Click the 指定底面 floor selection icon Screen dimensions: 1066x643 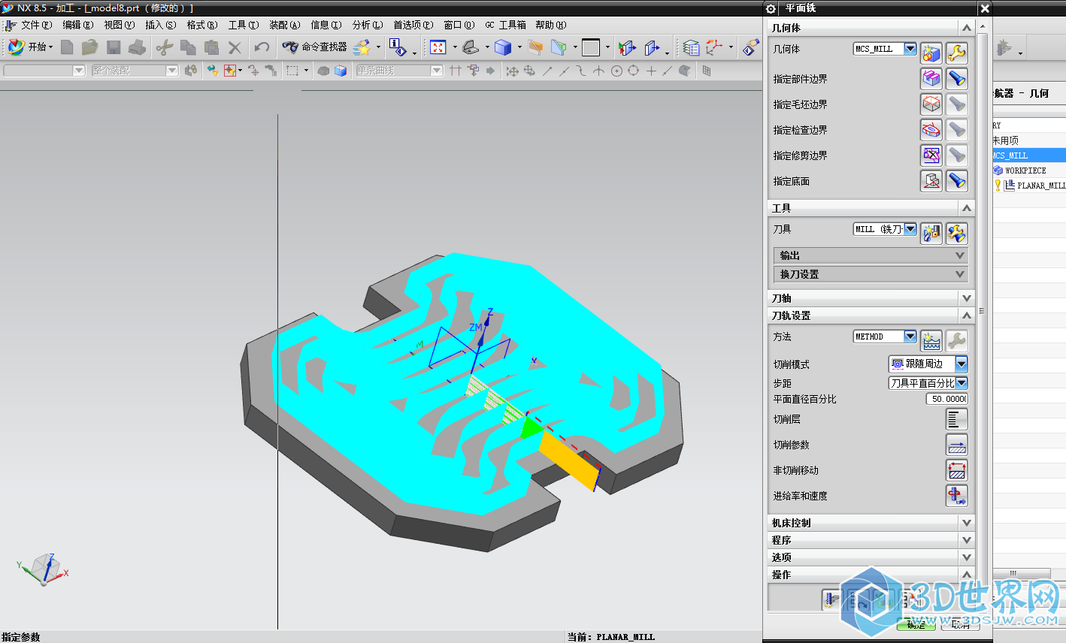pyautogui.click(x=931, y=180)
